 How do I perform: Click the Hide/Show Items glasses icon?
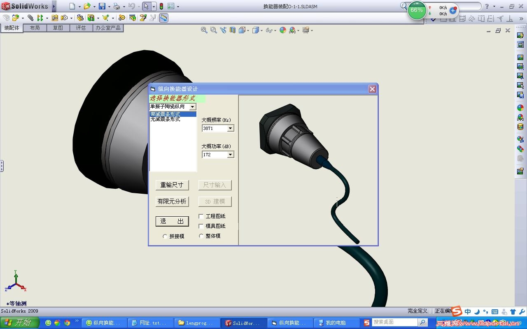click(x=268, y=30)
